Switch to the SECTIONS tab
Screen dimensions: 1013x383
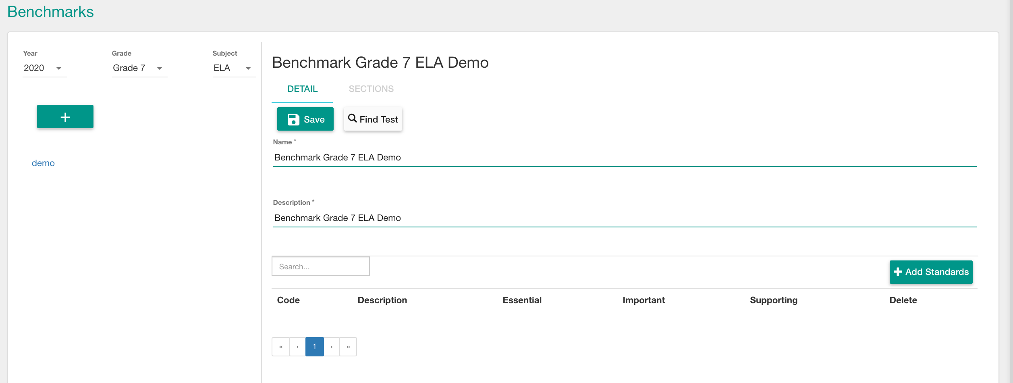coord(371,89)
